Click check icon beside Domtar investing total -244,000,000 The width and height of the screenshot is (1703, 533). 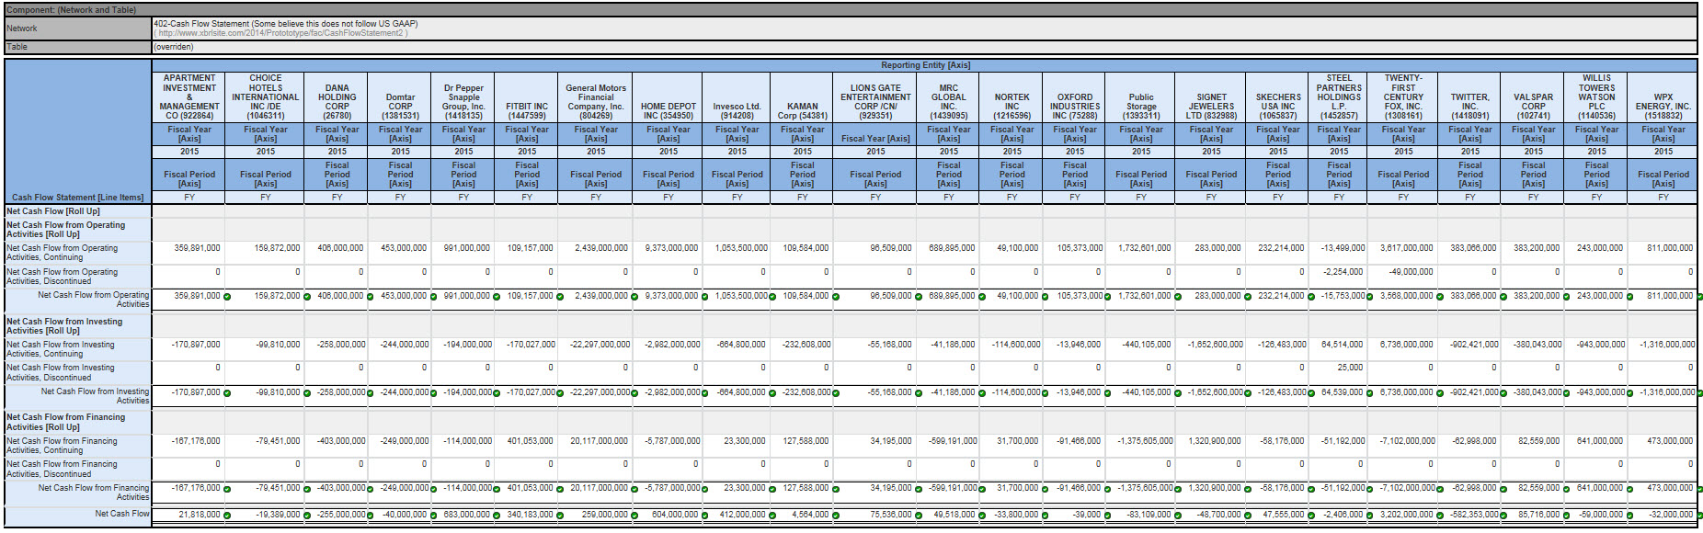(433, 393)
